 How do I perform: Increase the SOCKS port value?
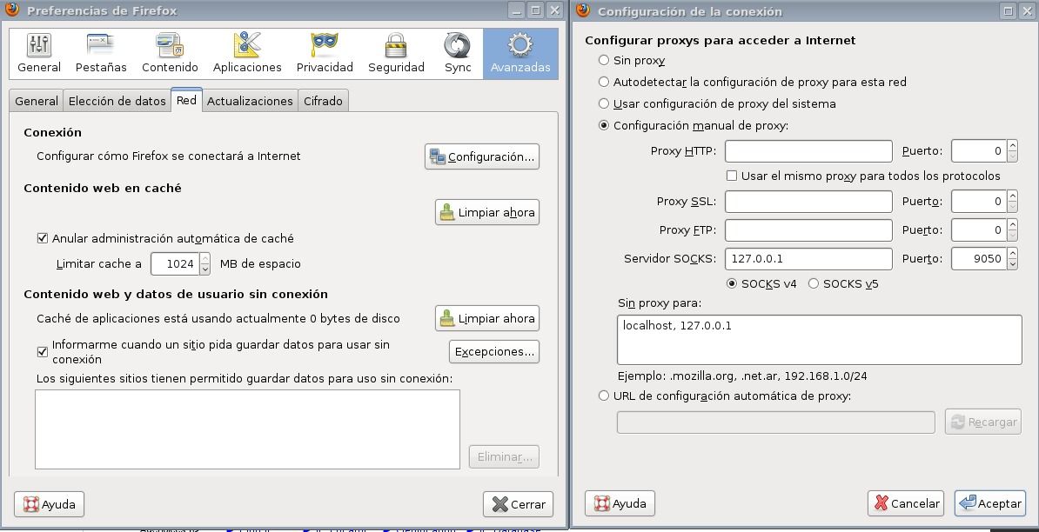[1012, 254]
